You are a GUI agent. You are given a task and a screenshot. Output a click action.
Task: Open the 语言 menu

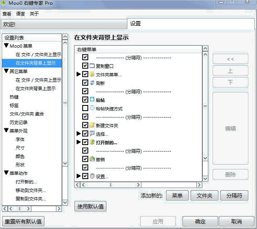(20, 14)
